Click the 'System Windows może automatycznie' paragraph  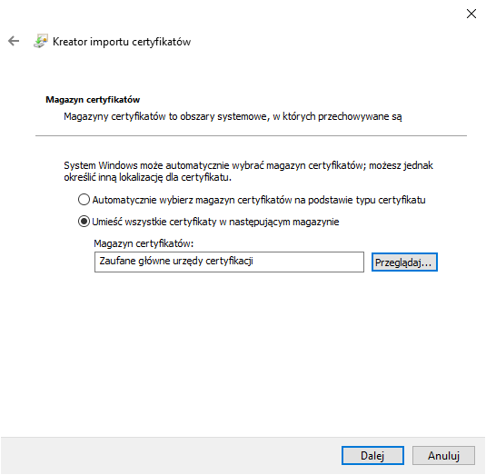(248, 165)
